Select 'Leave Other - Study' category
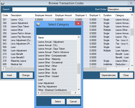This screenshot has width=135, height=108. click(57, 73)
